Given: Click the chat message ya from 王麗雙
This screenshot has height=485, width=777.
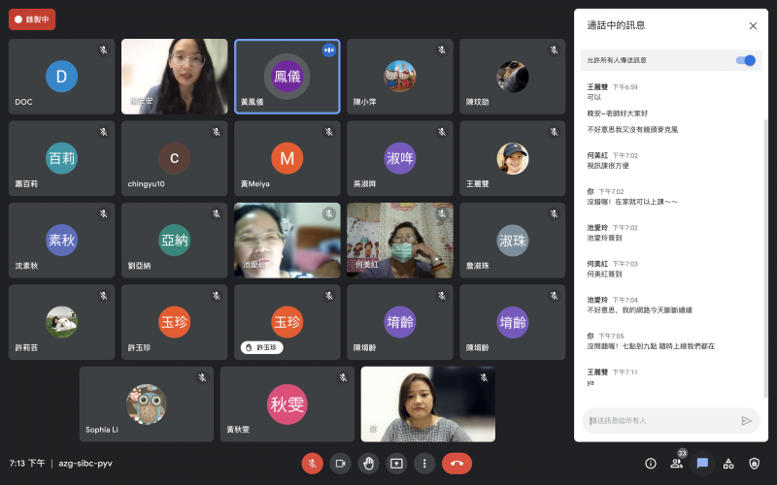Looking at the screenshot, I should pyautogui.click(x=591, y=382).
